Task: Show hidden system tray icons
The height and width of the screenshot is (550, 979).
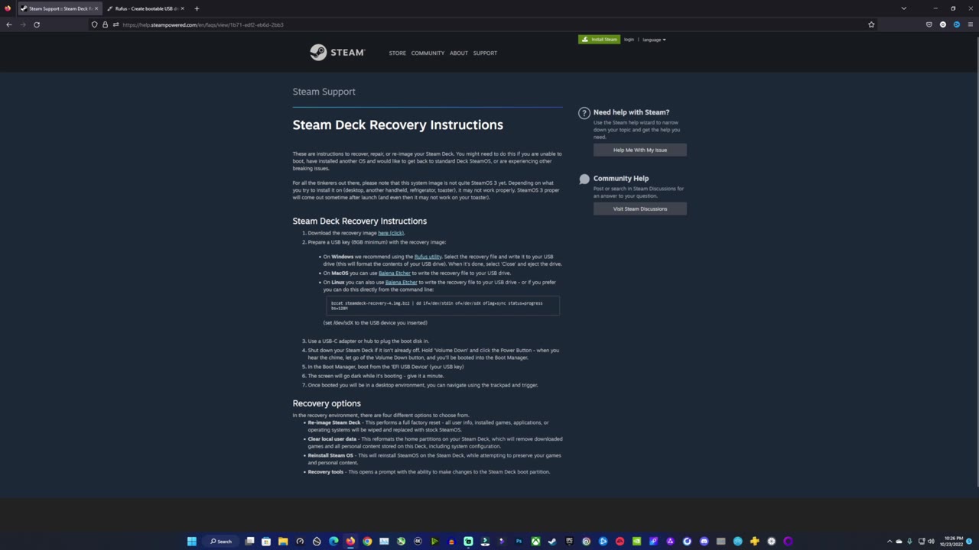Action: (889, 541)
